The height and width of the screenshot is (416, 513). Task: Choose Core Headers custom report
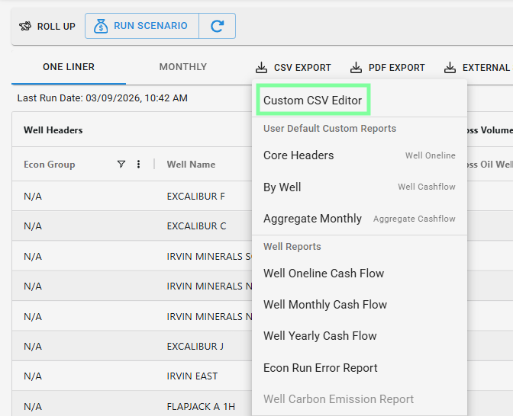coord(298,155)
